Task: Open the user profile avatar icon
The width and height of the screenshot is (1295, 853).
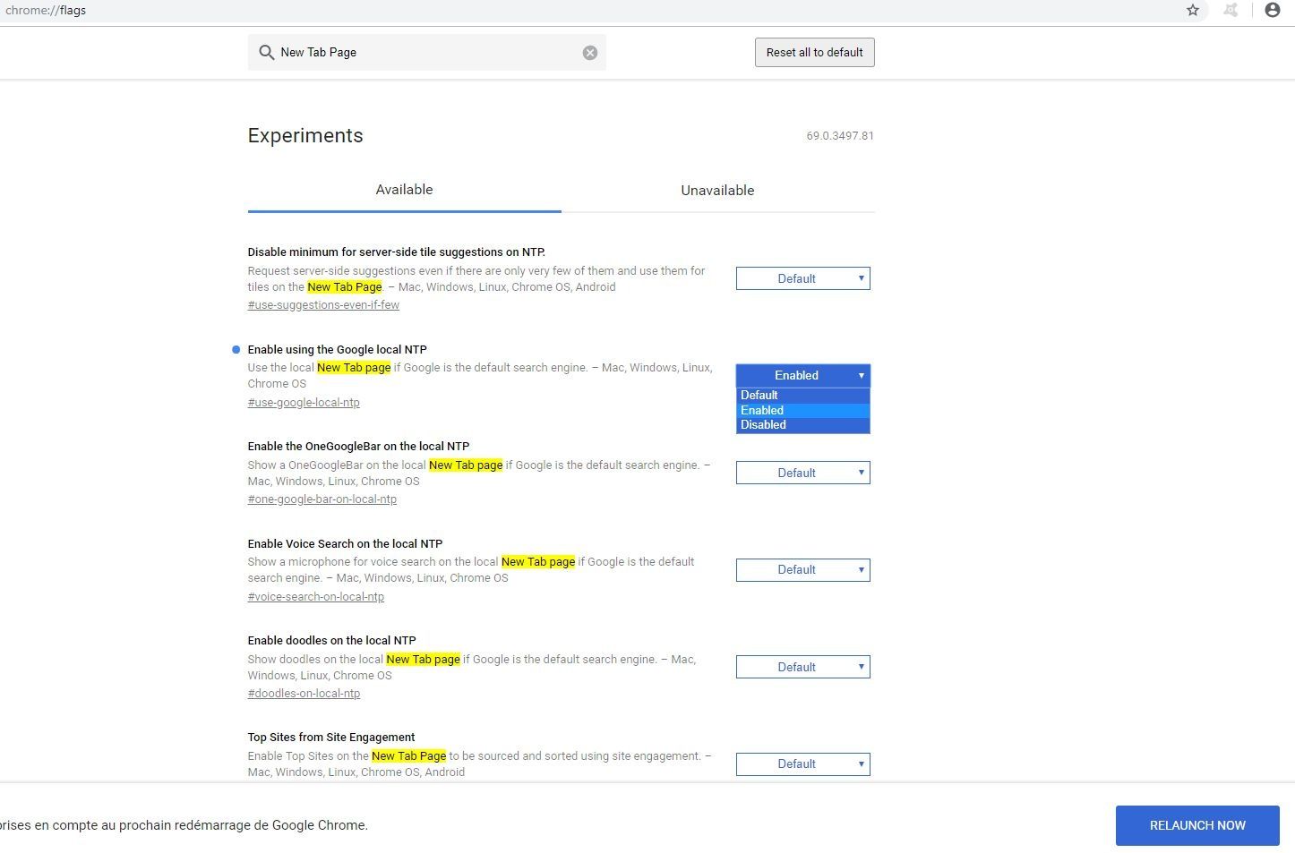Action: click(x=1273, y=10)
